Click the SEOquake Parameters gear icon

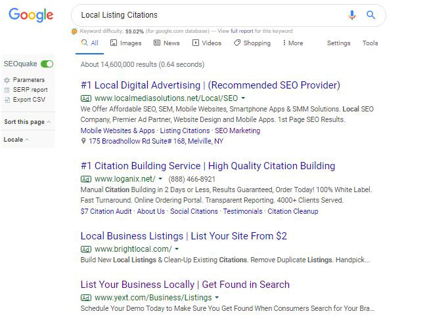(7, 80)
